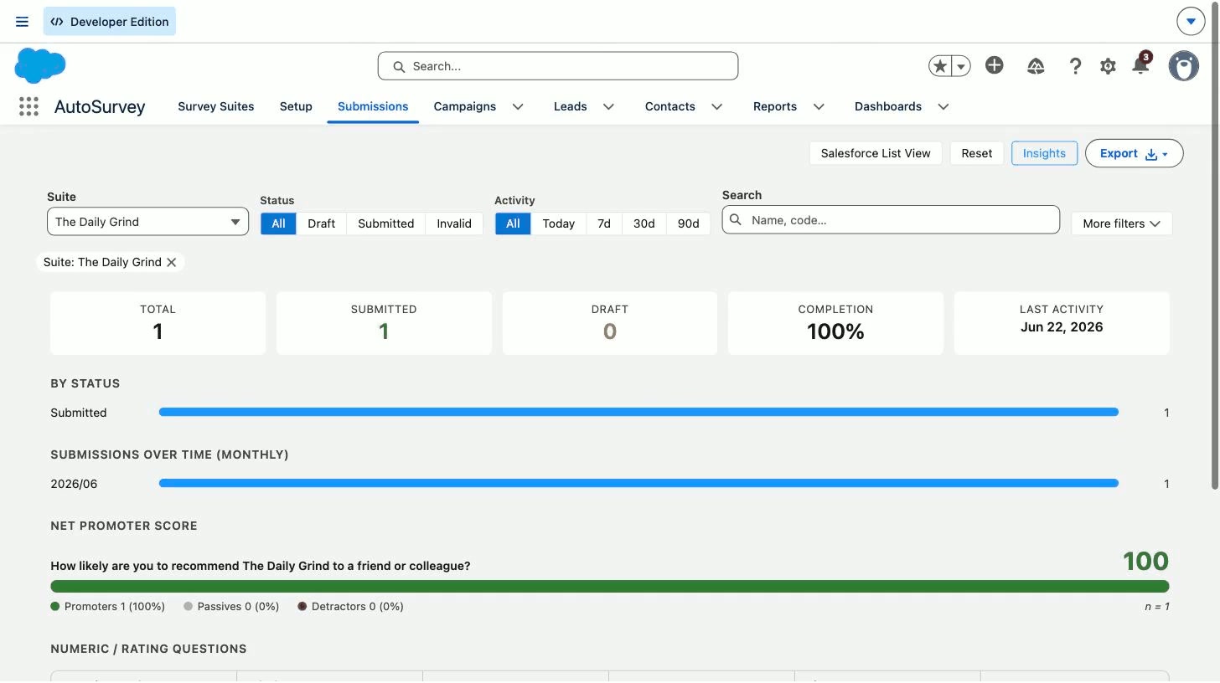Select Status filter Invalid

454,223
